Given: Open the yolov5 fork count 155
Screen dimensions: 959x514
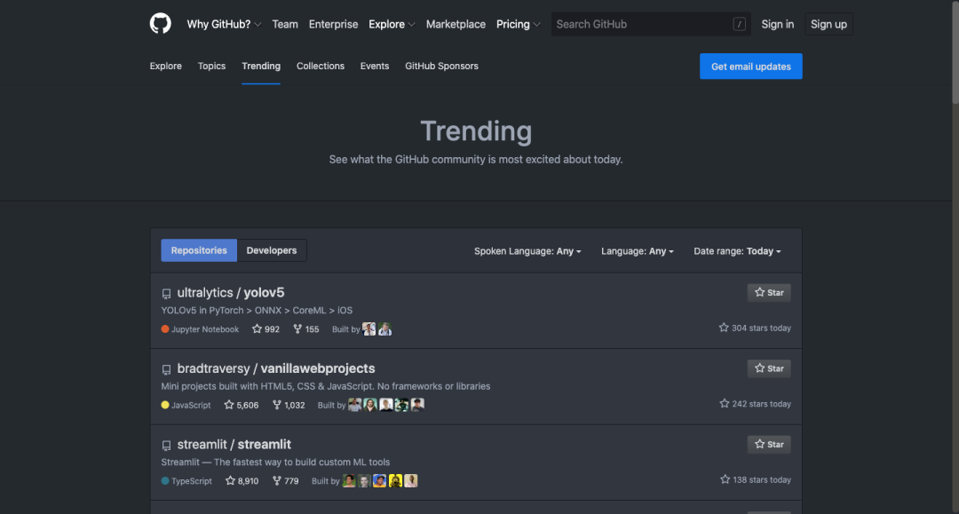Looking at the screenshot, I should point(306,328).
